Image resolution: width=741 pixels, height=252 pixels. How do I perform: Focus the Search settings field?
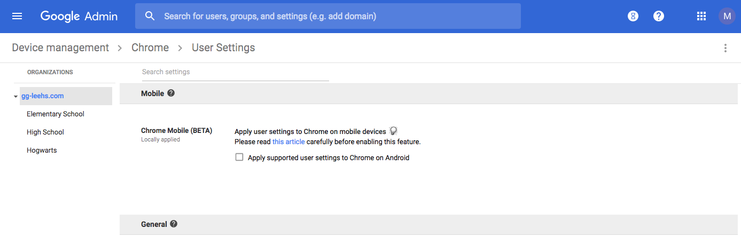(235, 72)
